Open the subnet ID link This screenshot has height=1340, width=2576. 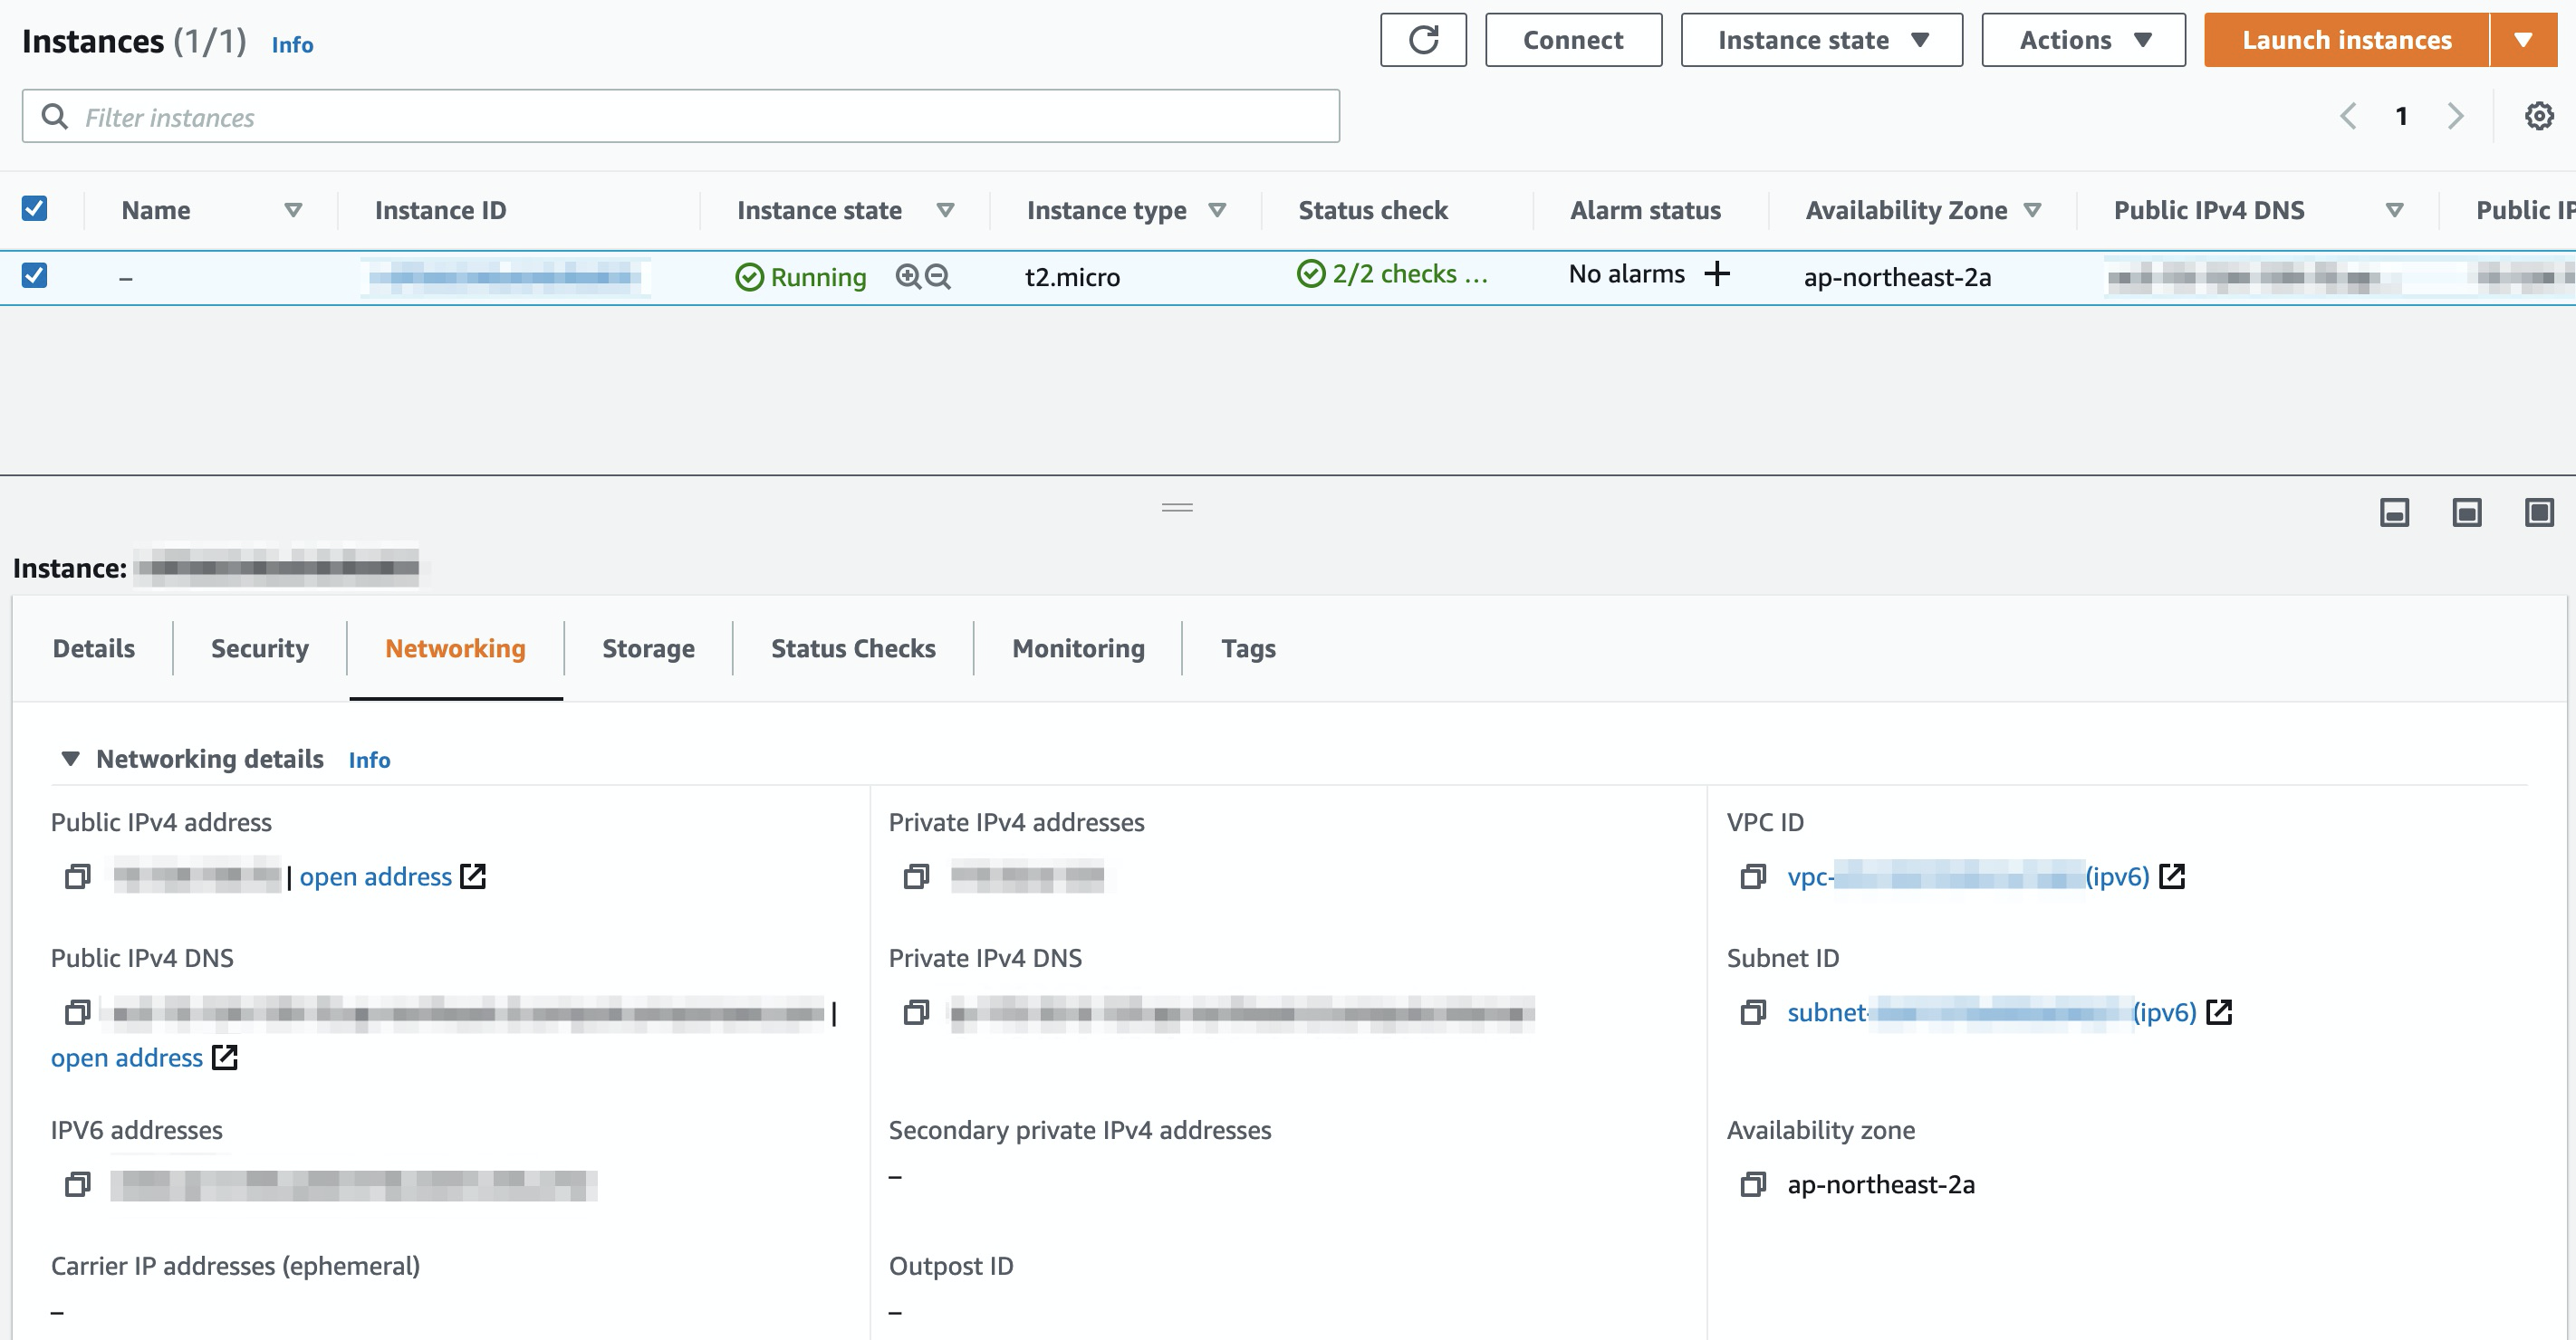coord(1990,1012)
